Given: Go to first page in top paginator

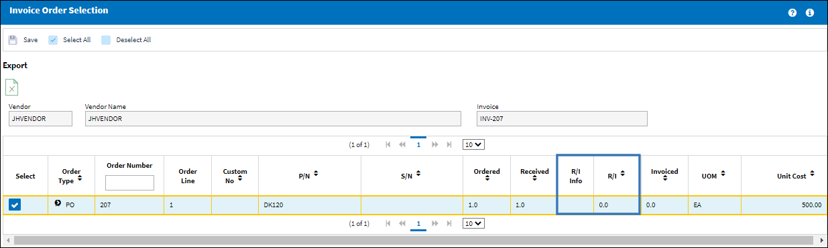Looking at the screenshot, I should [388, 144].
